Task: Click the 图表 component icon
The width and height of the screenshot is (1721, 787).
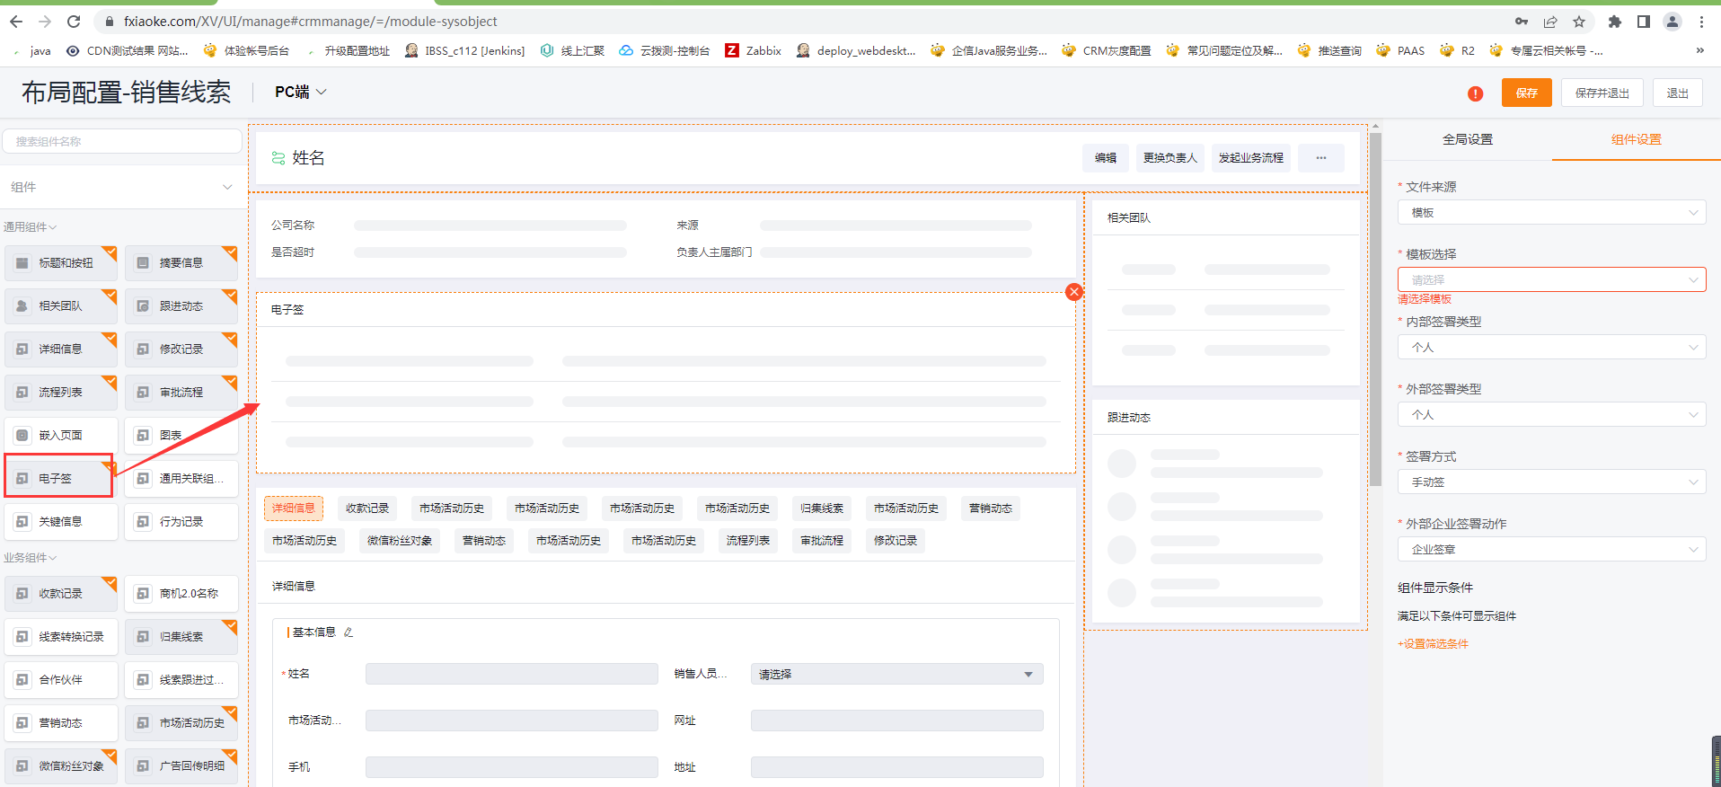Action: click(x=143, y=436)
